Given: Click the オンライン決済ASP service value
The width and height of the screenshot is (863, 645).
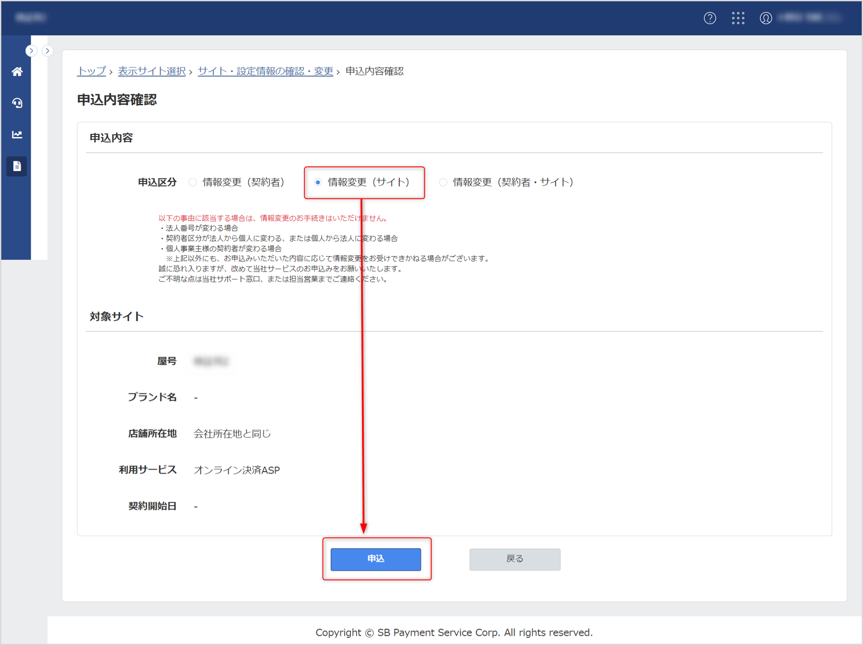Looking at the screenshot, I should tap(237, 470).
